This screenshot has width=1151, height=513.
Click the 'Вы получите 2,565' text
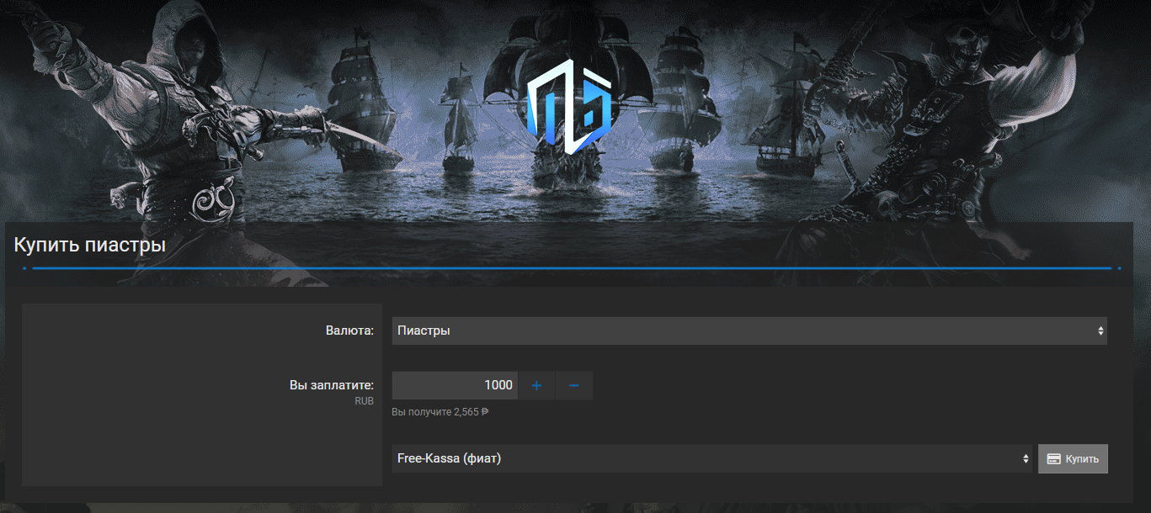[x=440, y=412]
